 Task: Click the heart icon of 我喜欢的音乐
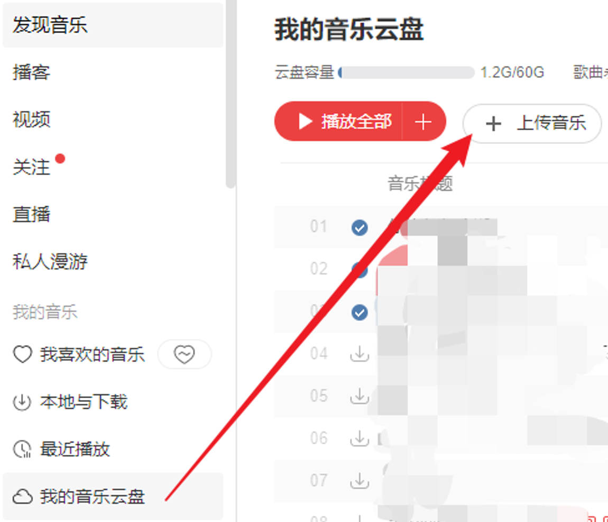[x=23, y=354]
